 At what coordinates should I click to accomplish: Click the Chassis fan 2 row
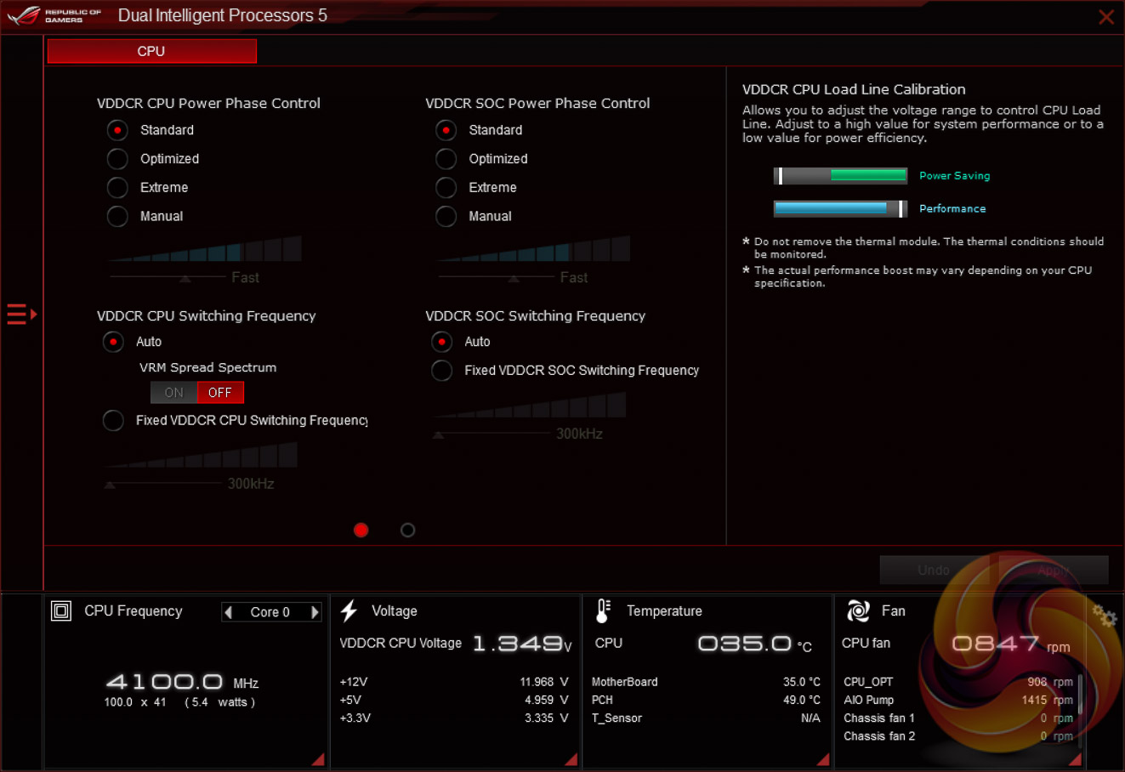pyautogui.click(x=958, y=736)
